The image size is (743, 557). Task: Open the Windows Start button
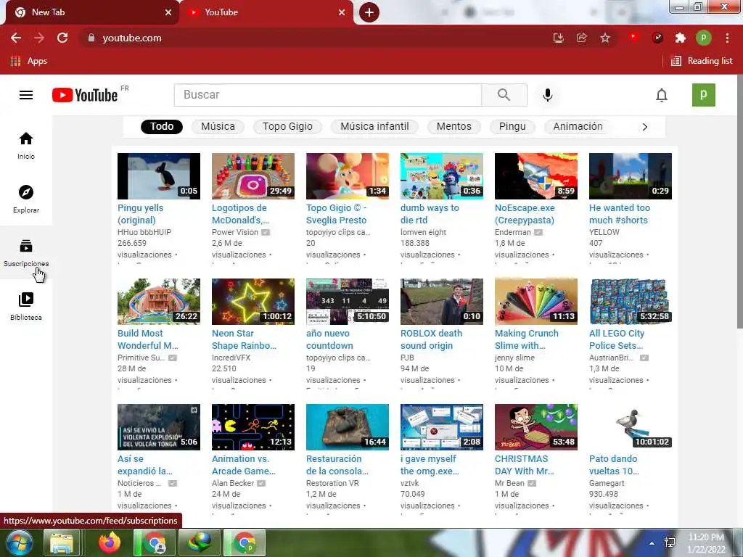click(20, 542)
